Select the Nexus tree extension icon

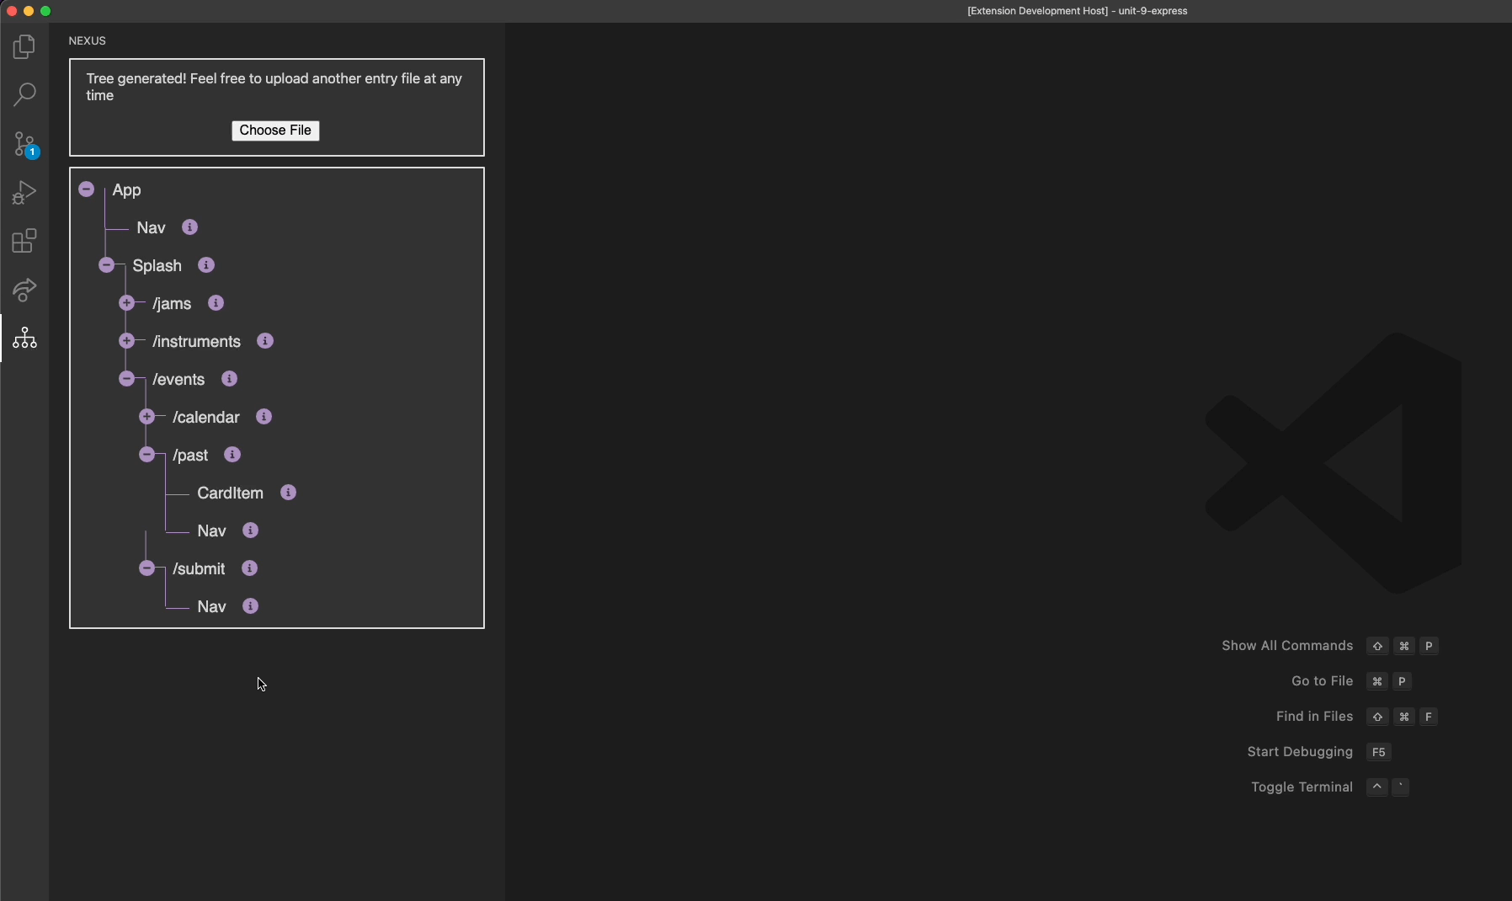pyautogui.click(x=24, y=339)
